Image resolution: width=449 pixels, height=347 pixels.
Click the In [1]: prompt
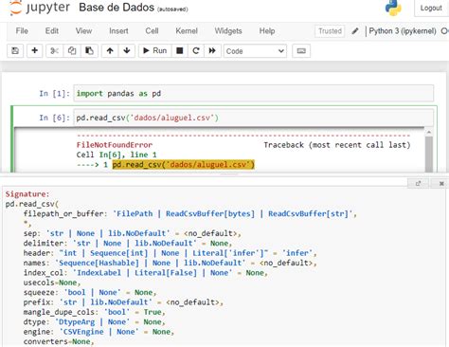coord(54,94)
